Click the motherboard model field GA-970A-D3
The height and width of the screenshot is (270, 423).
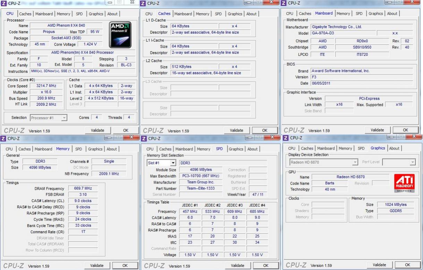(342, 33)
